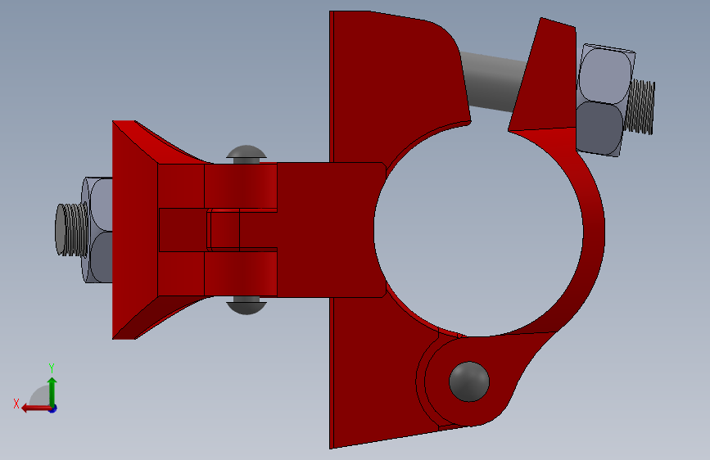The width and height of the screenshot is (710, 460).
Task: Click the small recessed square slot in hinge
Action: (x=225, y=229)
